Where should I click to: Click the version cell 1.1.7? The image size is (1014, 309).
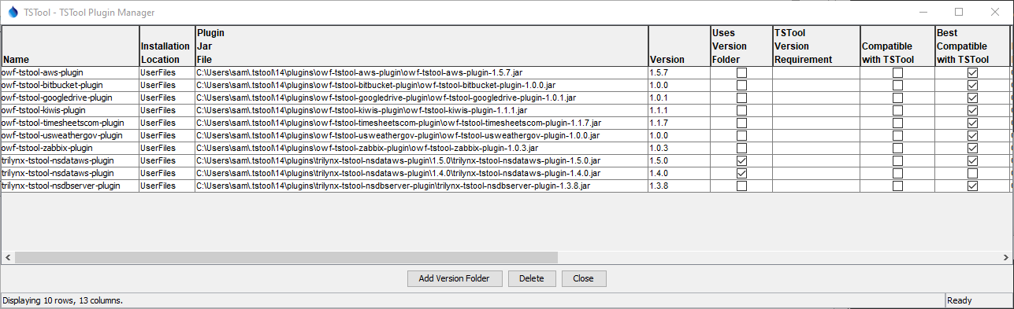pyautogui.click(x=678, y=123)
